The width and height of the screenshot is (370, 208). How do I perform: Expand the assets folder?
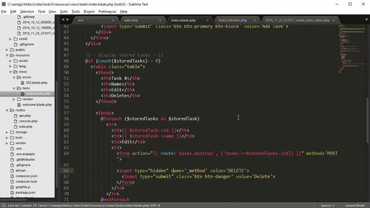(10, 61)
